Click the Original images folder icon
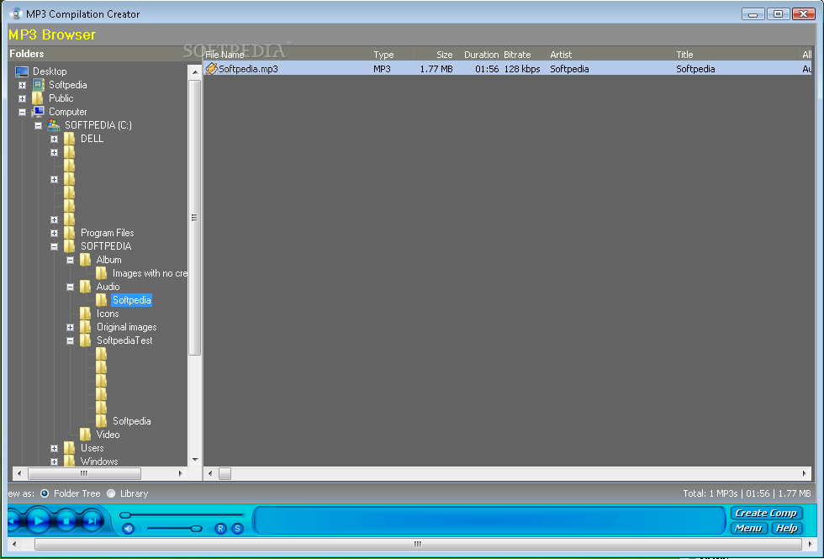 coord(85,327)
